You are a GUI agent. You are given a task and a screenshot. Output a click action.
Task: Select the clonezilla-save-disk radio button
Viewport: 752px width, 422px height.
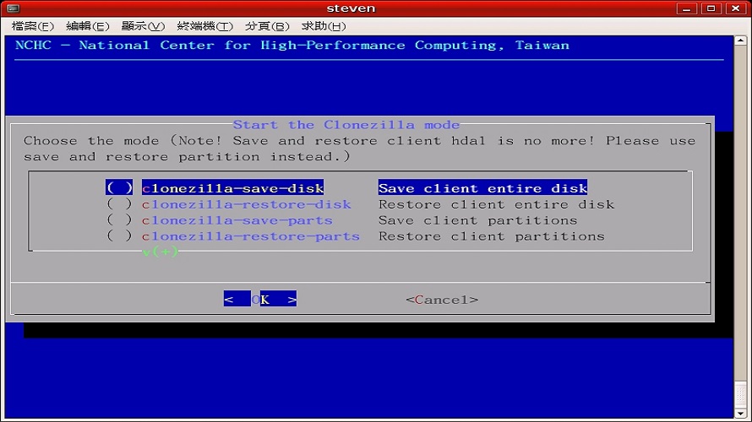point(119,187)
